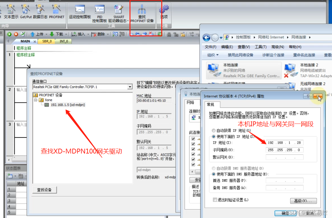The width and height of the screenshot is (332, 218).
Task: Open the Organize dropdown in Network Connections
Action: click(213, 55)
